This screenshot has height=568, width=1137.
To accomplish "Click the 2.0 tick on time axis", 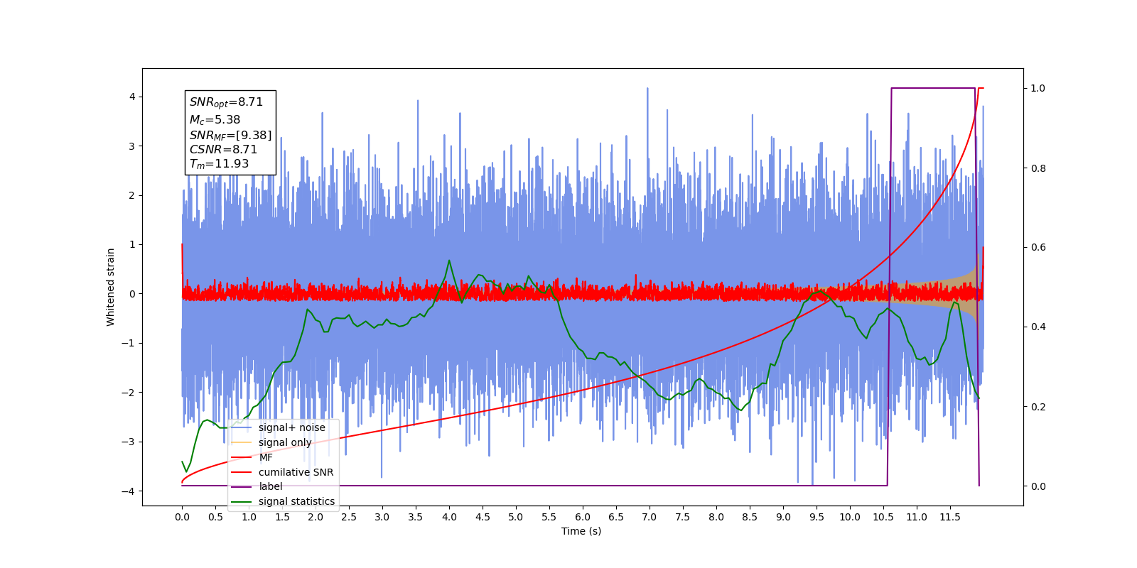I will click(316, 517).
